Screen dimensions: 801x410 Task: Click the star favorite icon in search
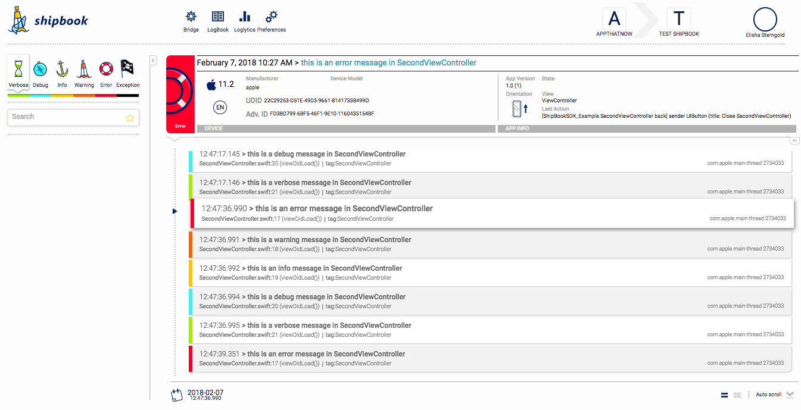pos(130,118)
